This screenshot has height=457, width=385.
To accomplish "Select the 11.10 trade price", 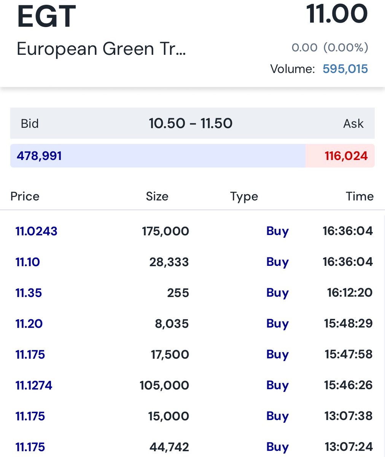I will pos(27,262).
